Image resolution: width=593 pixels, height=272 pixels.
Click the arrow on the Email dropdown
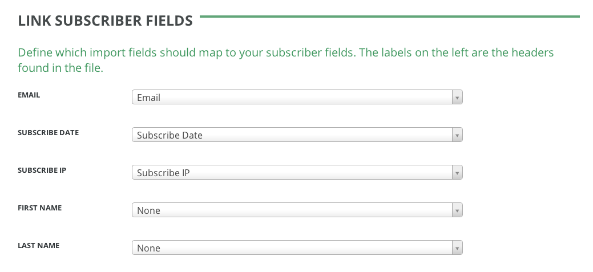click(x=457, y=98)
